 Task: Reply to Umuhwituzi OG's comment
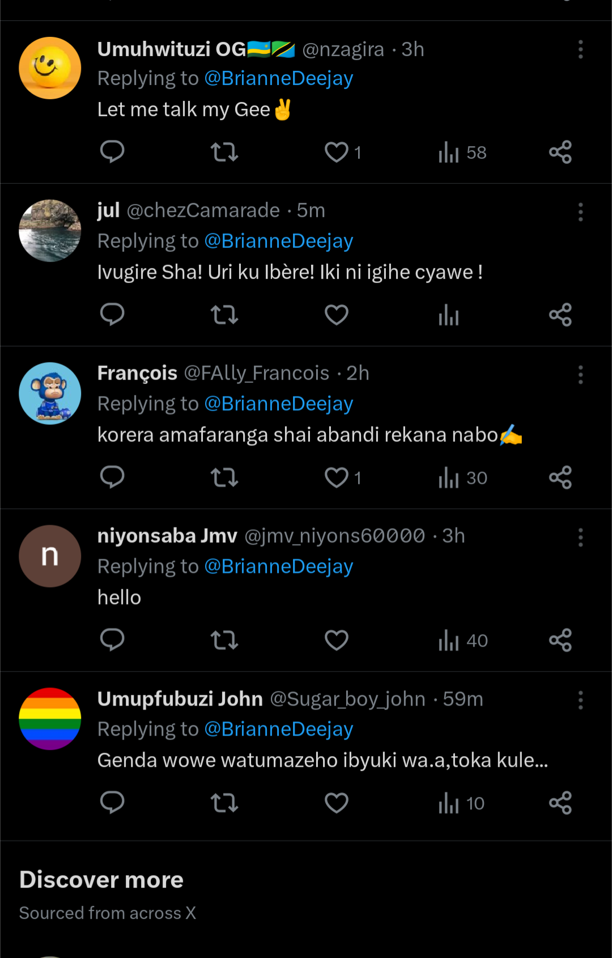click(112, 152)
